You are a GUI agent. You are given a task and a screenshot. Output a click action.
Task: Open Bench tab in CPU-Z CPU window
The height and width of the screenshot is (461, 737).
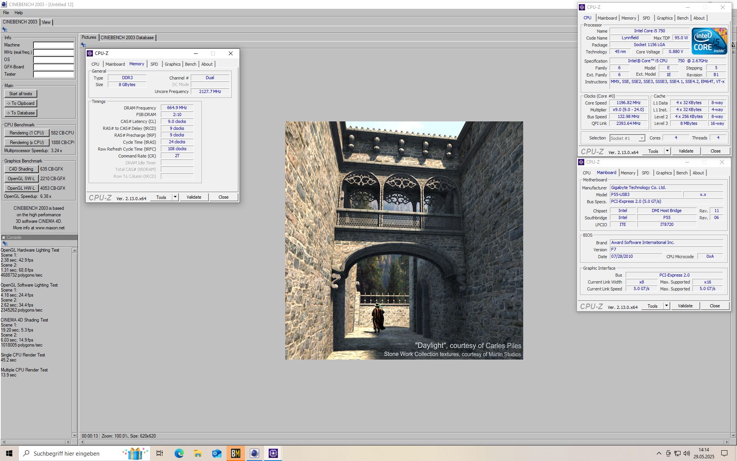(682, 18)
